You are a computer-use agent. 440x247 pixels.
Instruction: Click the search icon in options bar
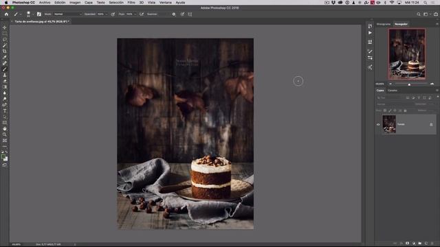point(419,14)
